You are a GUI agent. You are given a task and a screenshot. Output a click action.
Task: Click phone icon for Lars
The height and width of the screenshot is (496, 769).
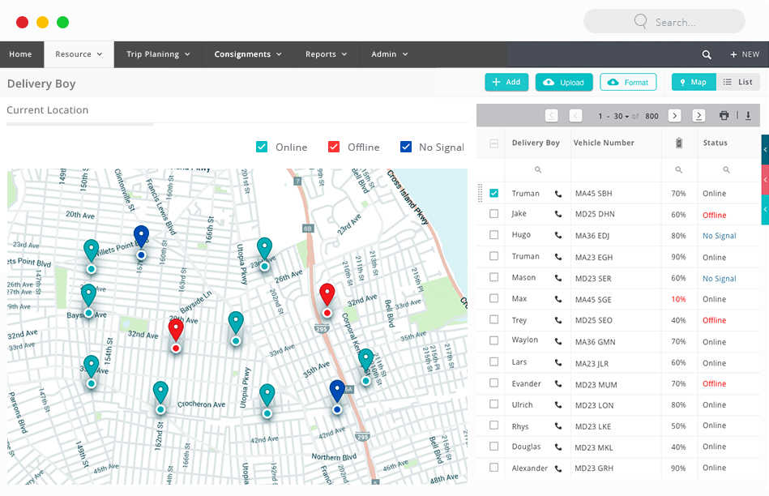coord(558,363)
